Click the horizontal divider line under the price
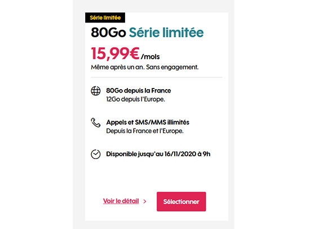 [x=157, y=77]
